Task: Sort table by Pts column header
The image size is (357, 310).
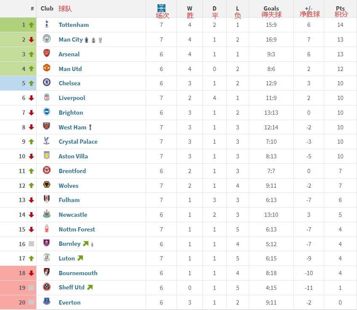Action: (340, 8)
